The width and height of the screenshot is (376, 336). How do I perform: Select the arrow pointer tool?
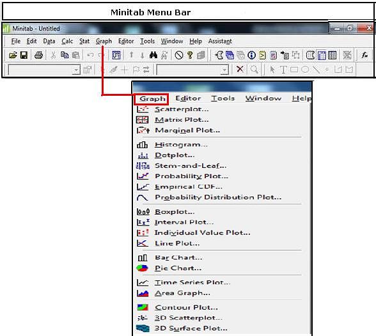[272, 70]
